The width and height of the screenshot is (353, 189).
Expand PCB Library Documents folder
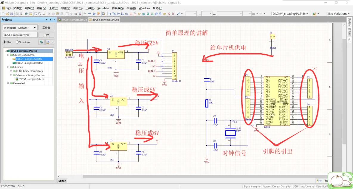(11, 71)
